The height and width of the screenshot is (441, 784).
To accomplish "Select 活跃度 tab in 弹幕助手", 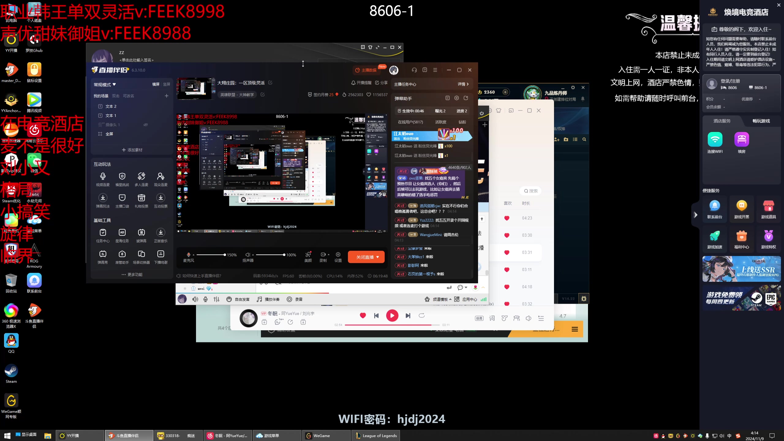I will [441, 122].
